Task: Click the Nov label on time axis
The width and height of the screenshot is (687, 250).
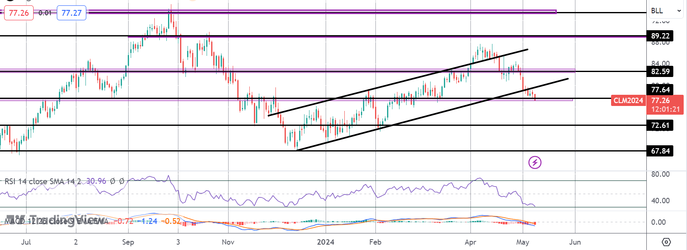Action: tap(228, 242)
